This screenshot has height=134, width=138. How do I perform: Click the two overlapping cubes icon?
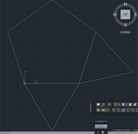135,104
